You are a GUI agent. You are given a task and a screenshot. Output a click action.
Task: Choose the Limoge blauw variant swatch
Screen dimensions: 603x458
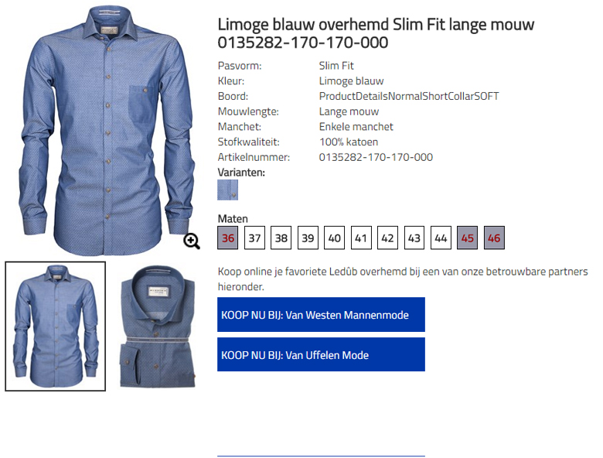coord(227,190)
